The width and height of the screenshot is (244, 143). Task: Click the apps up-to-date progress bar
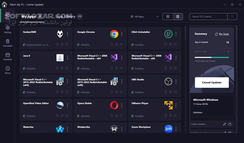pos(212,57)
